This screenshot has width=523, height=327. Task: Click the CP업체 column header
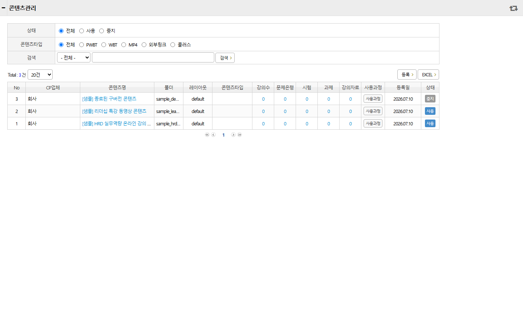click(53, 88)
